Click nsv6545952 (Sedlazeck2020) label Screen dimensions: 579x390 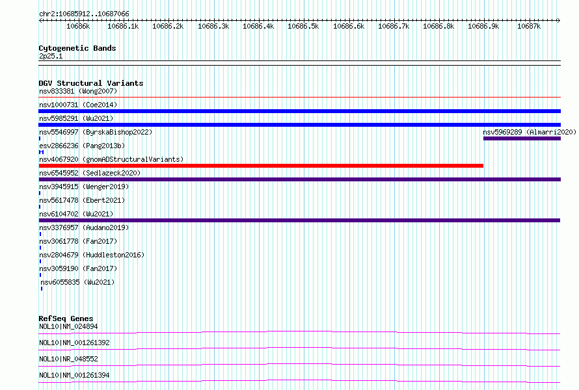[90, 173]
